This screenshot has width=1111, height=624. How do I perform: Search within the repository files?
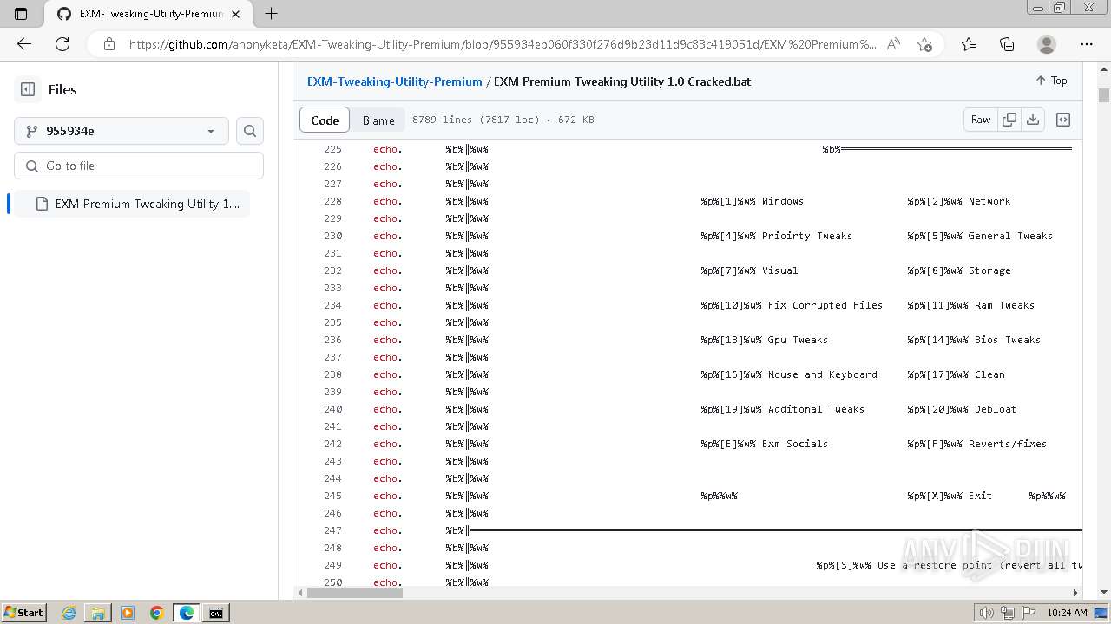coord(250,131)
